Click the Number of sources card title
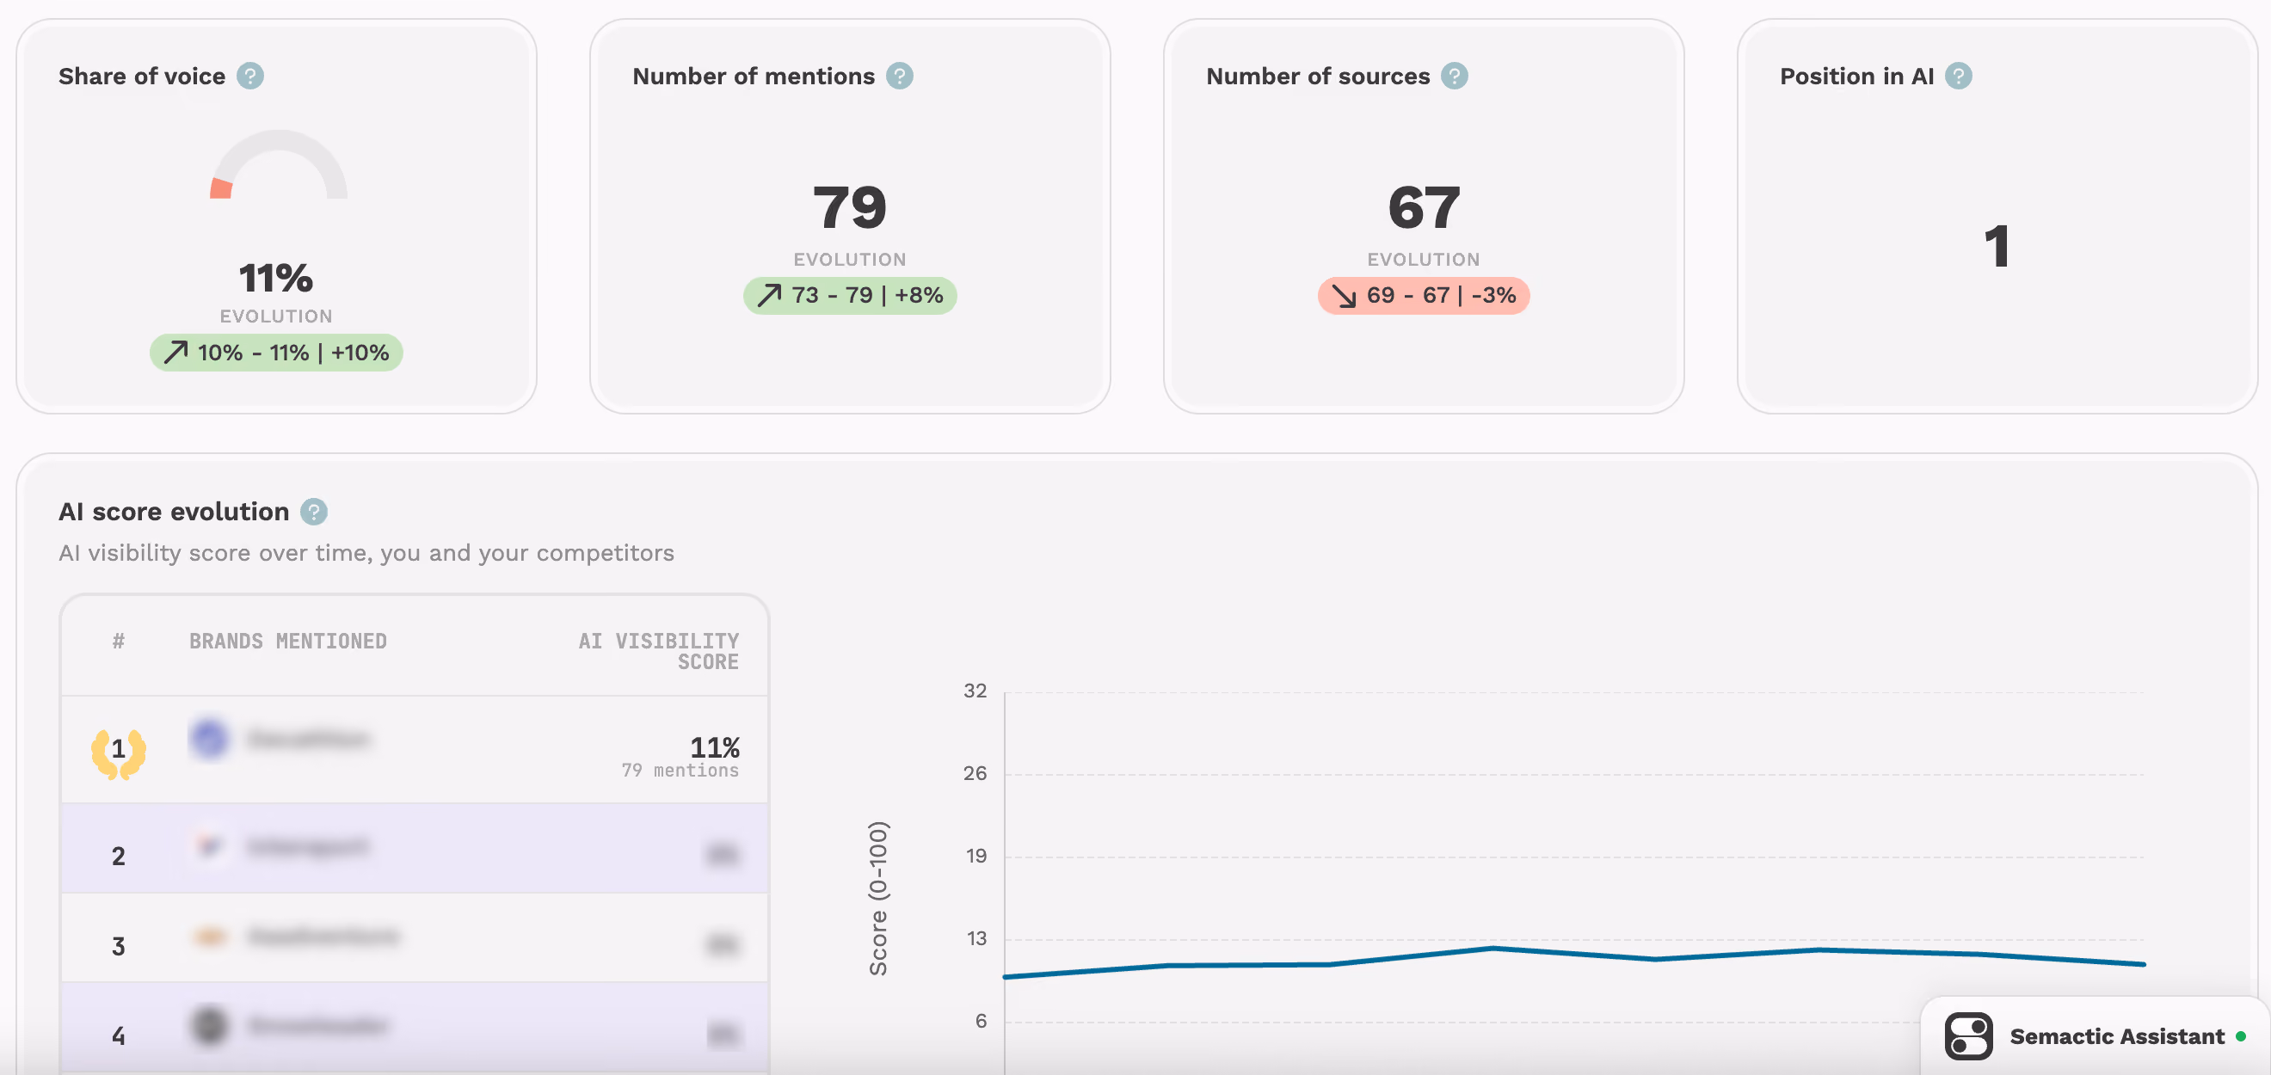Viewport: 2271px width, 1075px height. [1318, 77]
